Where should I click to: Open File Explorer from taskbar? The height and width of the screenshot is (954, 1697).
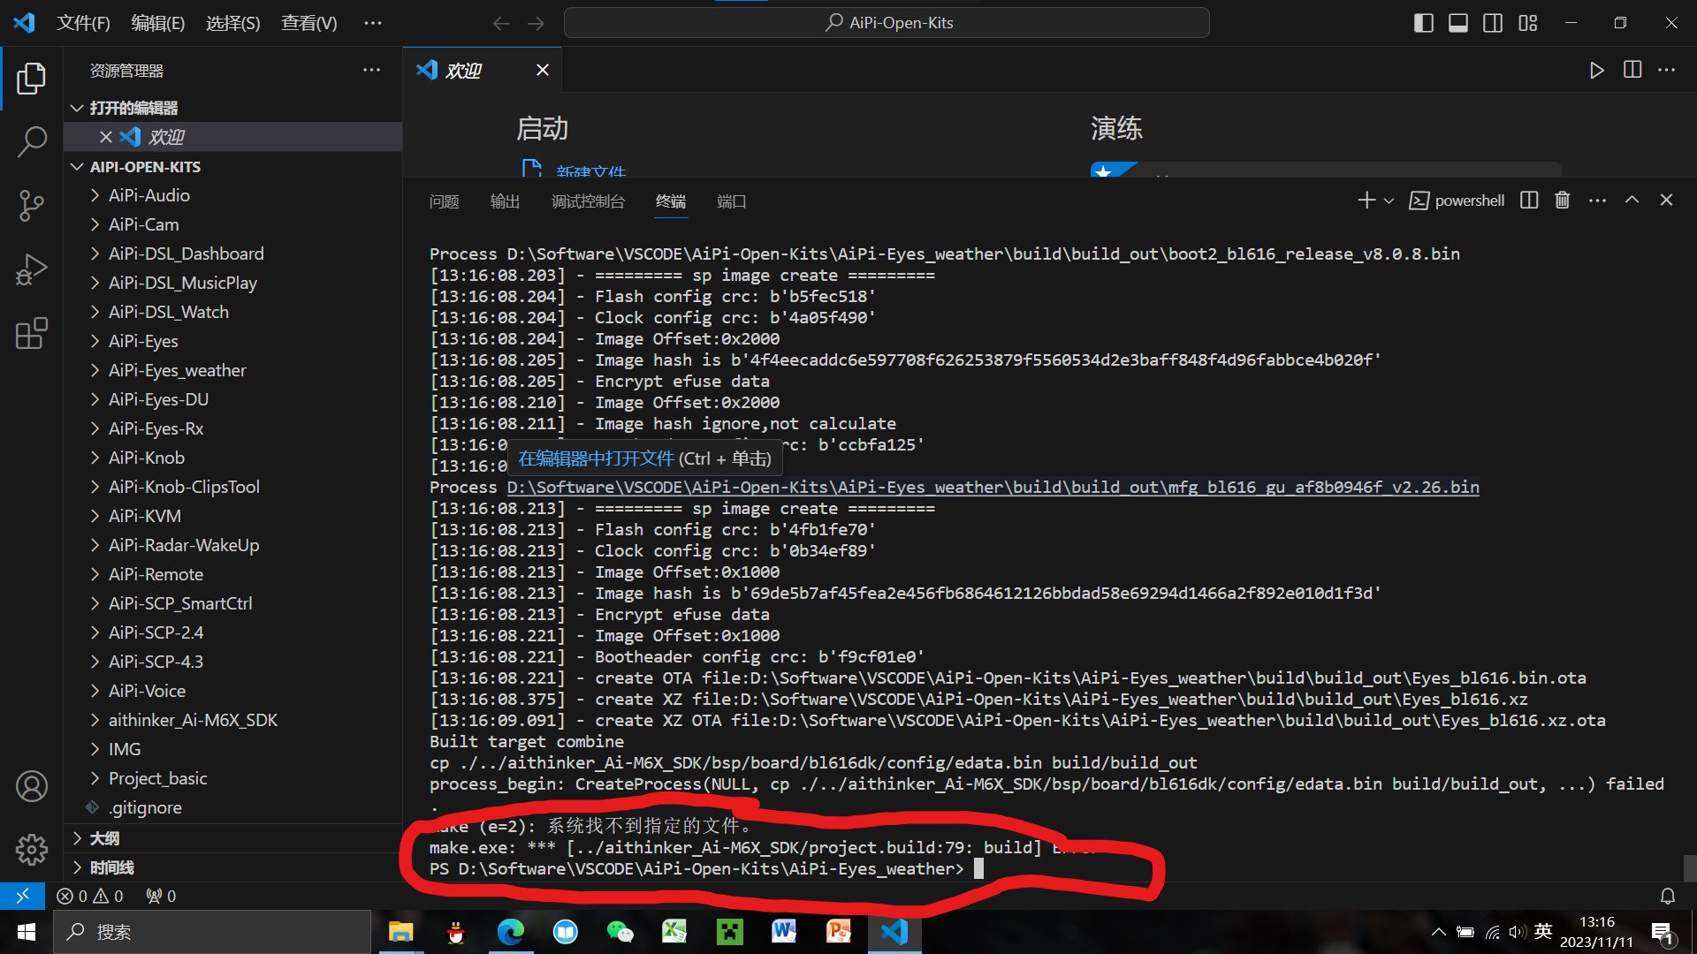(x=400, y=932)
